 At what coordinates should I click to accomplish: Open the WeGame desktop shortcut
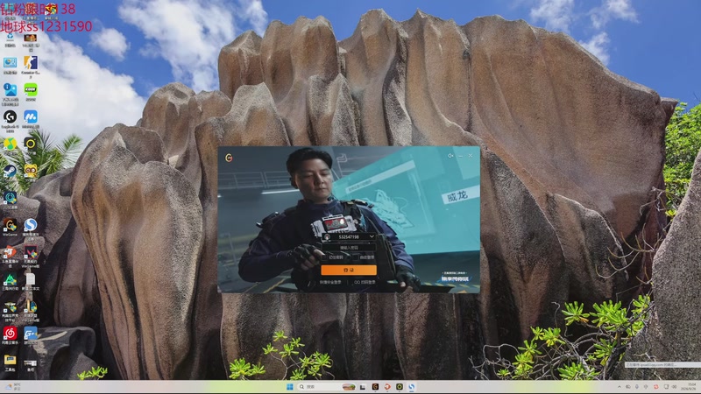[x=10, y=226]
